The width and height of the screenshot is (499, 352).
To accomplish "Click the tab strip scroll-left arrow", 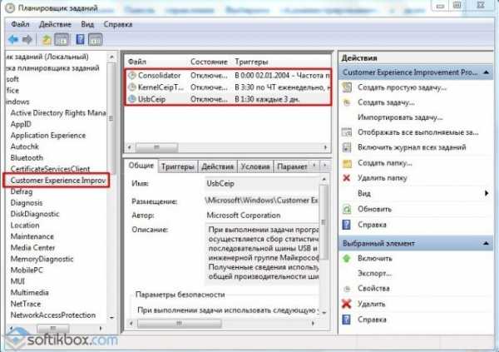I will (x=314, y=165).
